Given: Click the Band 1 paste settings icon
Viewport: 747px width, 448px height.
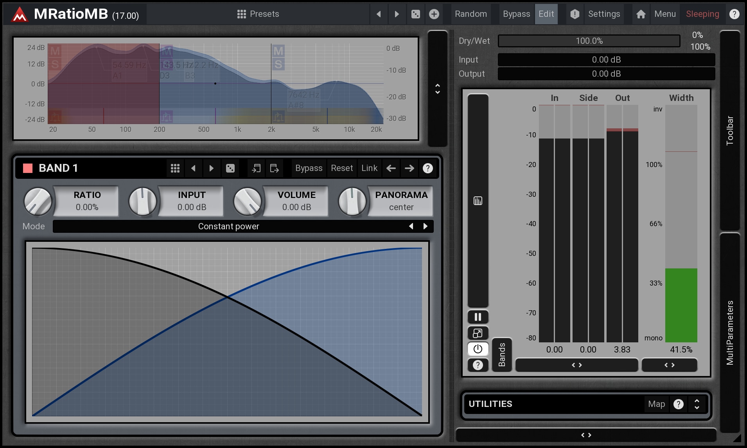Looking at the screenshot, I should [x=274, y=168].
